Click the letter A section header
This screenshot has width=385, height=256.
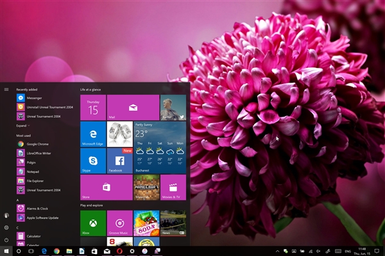18,200
